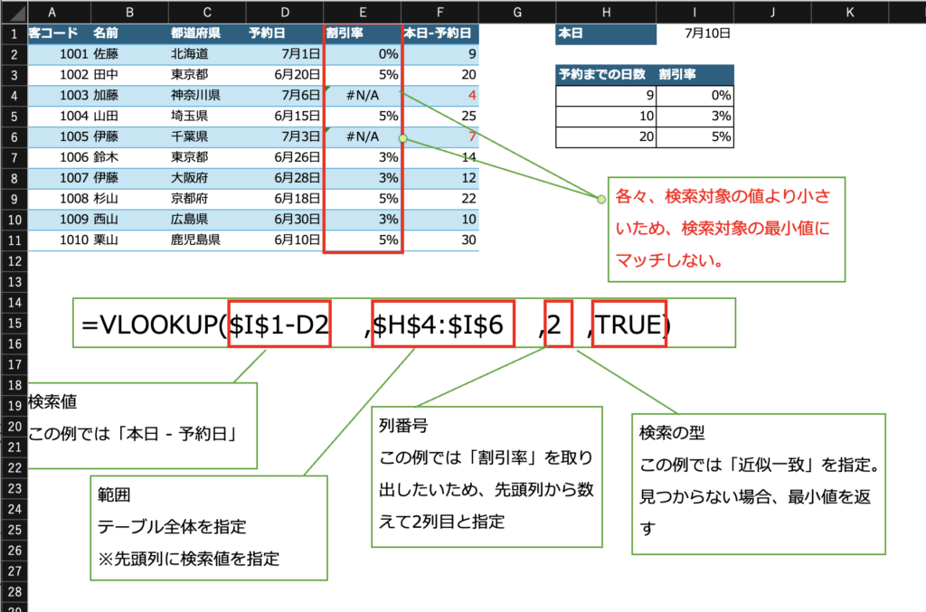Click the 予約日 column header cell

click(x=284, y=33)
